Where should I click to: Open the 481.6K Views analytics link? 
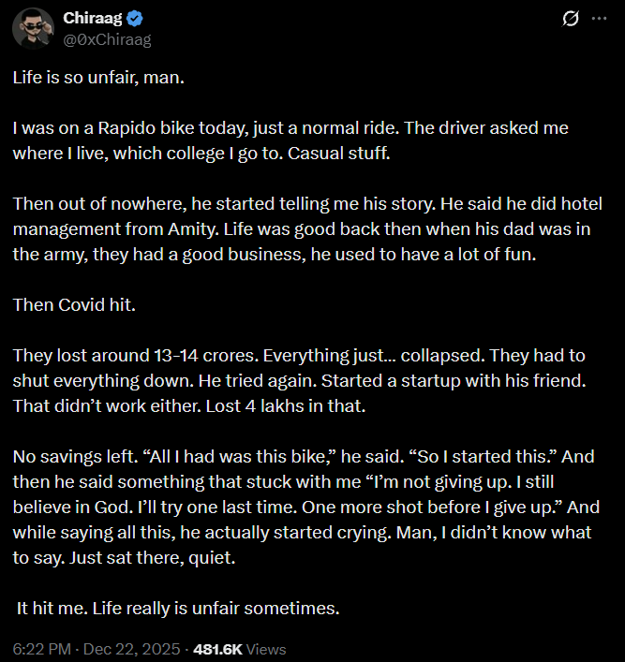(x=239, y=648)
